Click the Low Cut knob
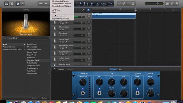The image size is (183, 103). [124, 94]
